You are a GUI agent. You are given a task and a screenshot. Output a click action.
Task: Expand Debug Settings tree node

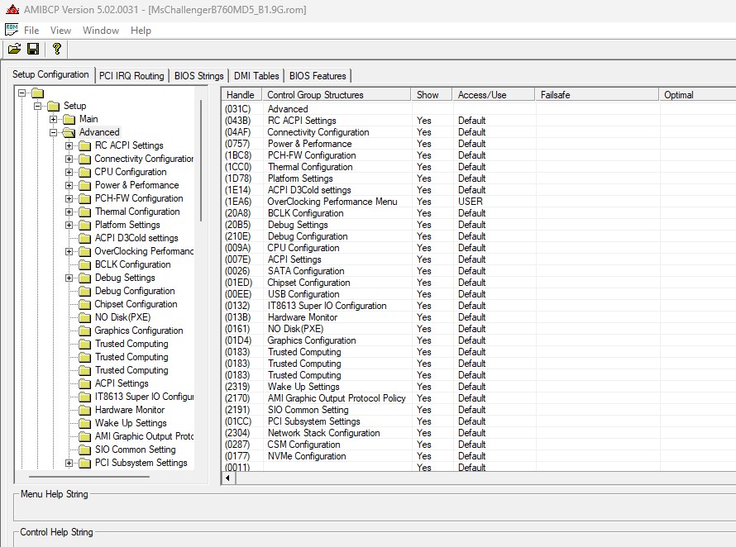[69, 278]
